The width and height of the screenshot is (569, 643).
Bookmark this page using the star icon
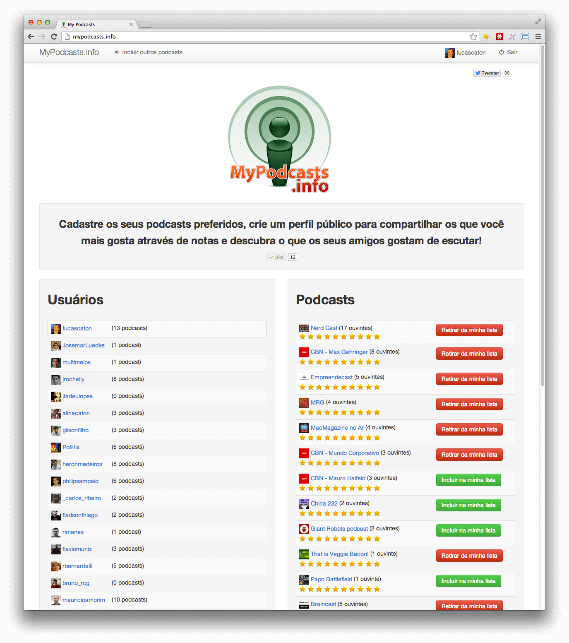tap(473, 37)
